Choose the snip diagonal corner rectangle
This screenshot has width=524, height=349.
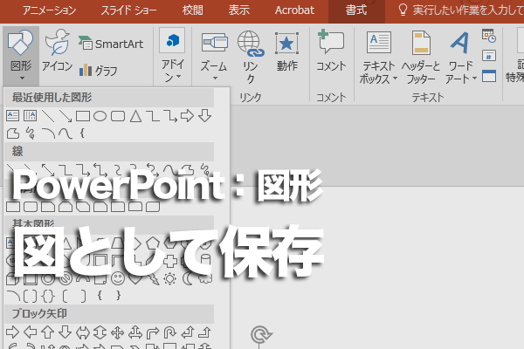click(x=83, y=207)
